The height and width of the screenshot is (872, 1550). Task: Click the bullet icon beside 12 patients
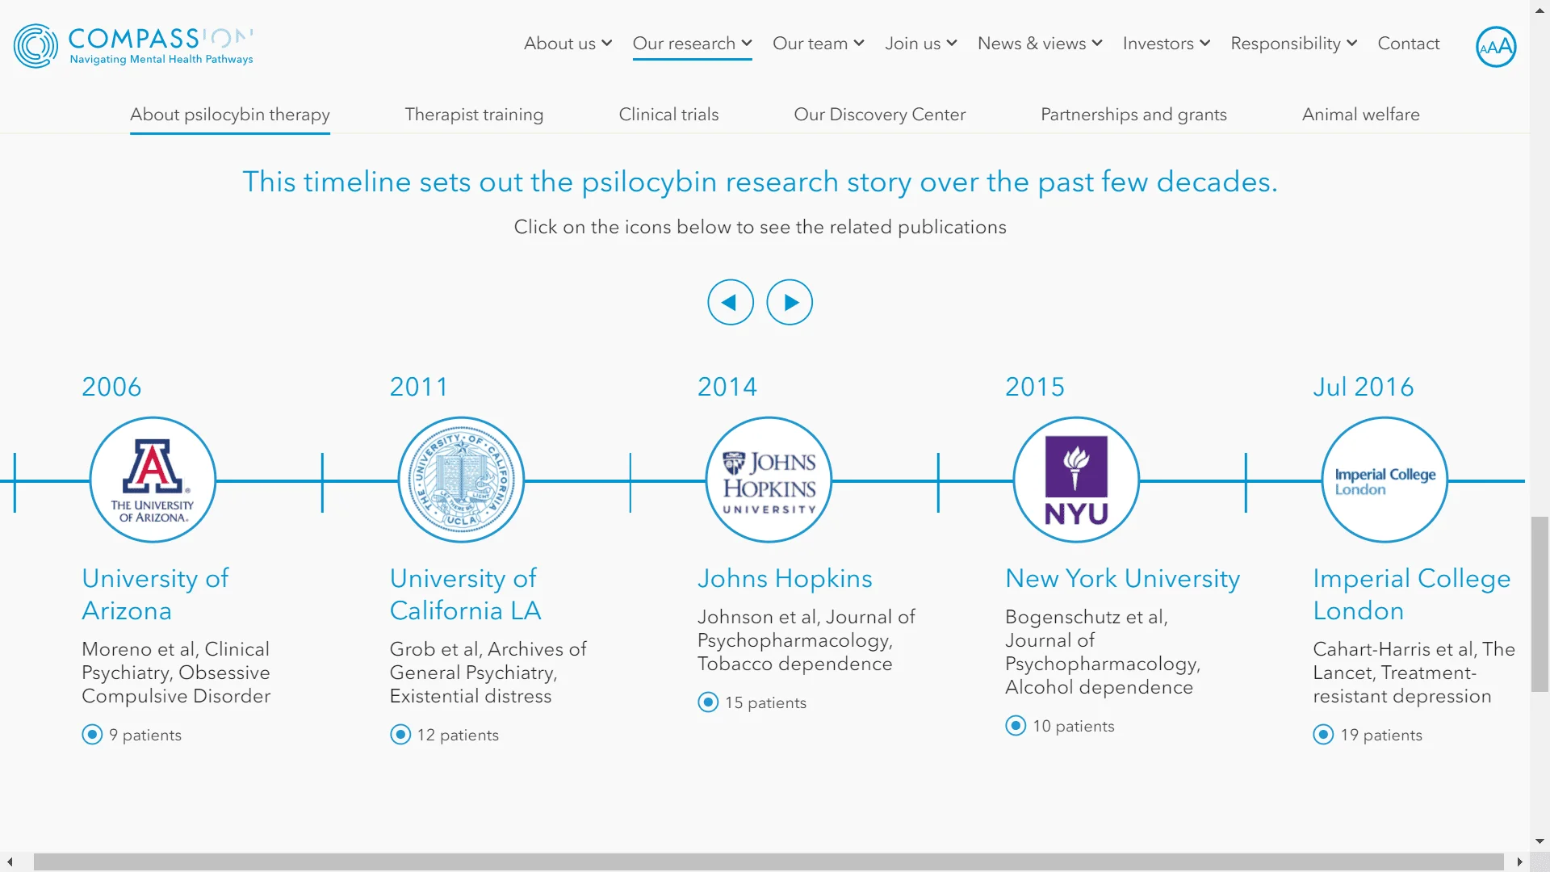pyautogui.click(x=400, y=735)
